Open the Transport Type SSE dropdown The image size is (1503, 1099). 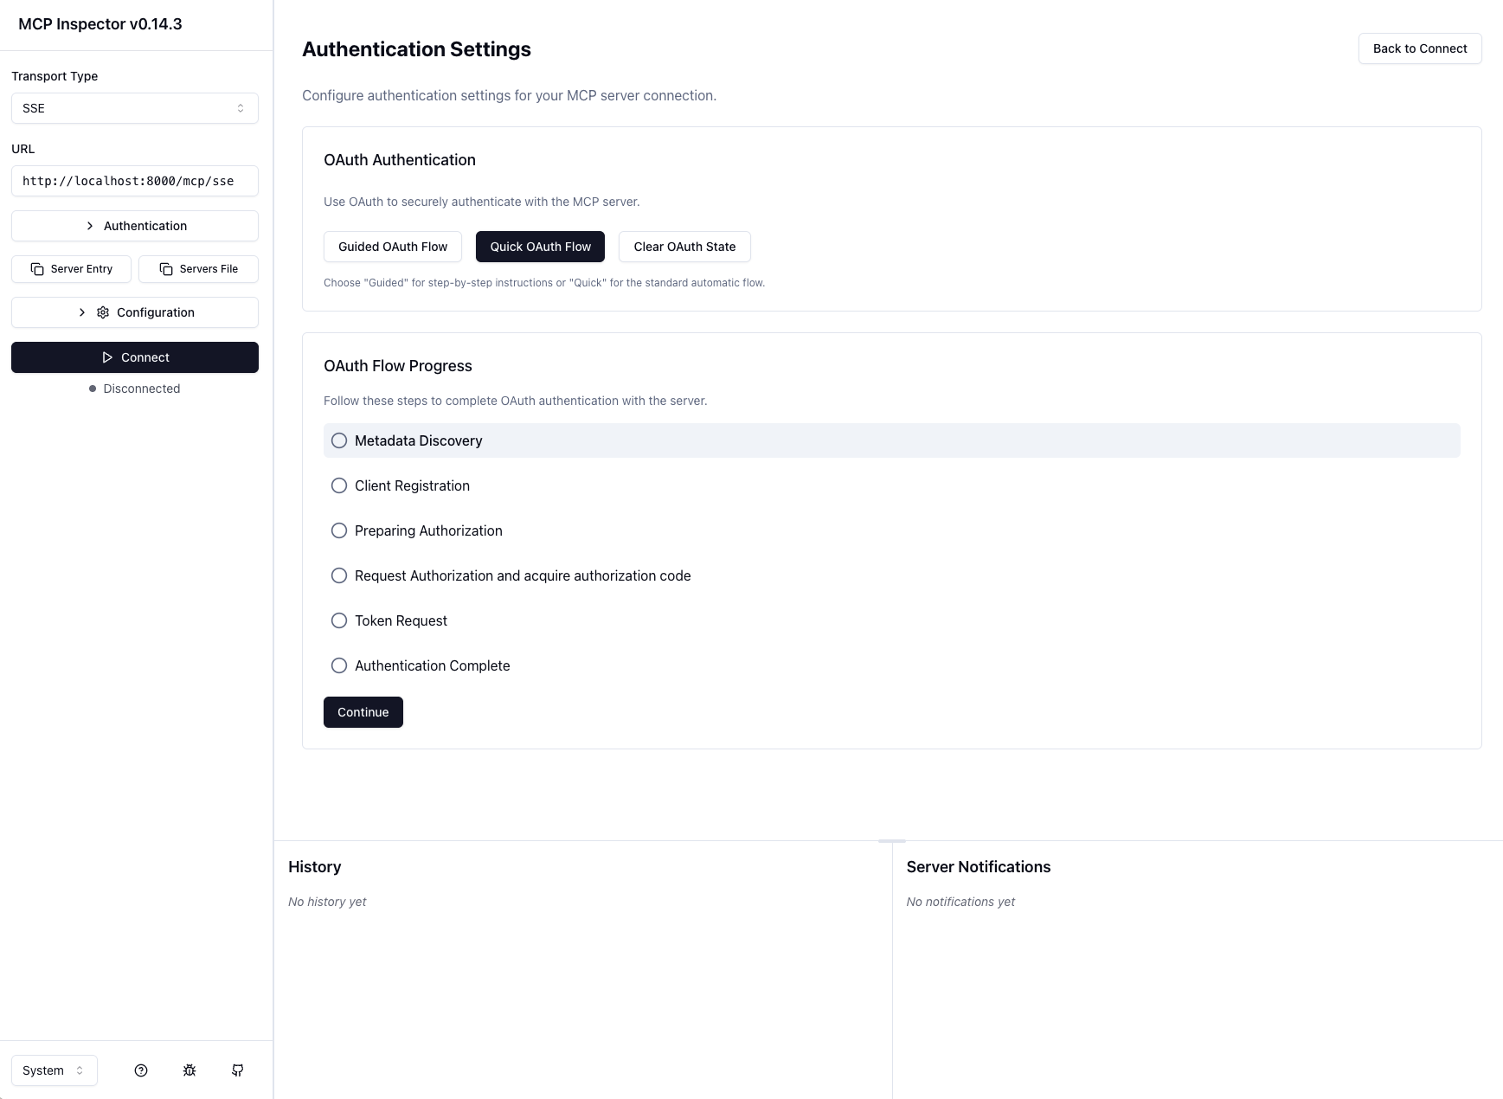135,108
